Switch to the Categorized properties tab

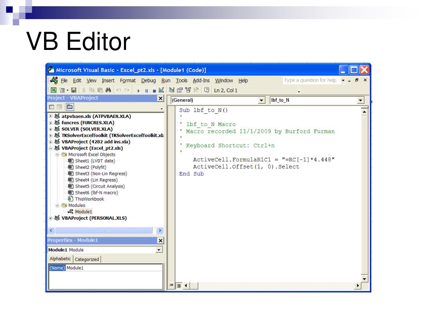pyautogui.click(x=87, y=259)
